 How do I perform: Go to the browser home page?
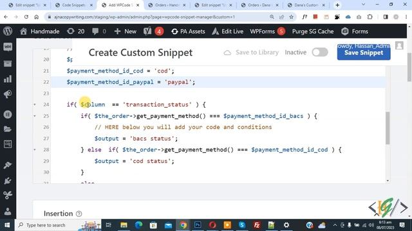(x=37, y=17)
